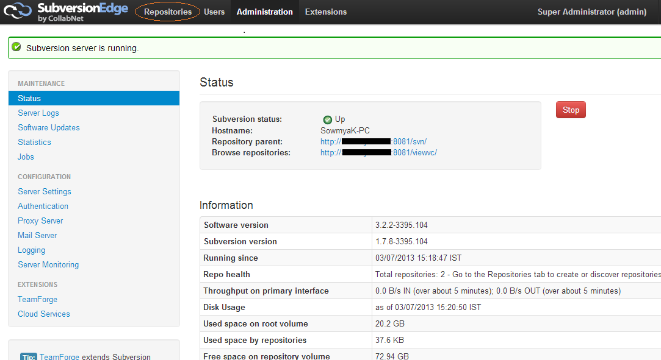Screen dimensions: 661x360
Task: Switch to the Users tab
Action: [214, 12]
